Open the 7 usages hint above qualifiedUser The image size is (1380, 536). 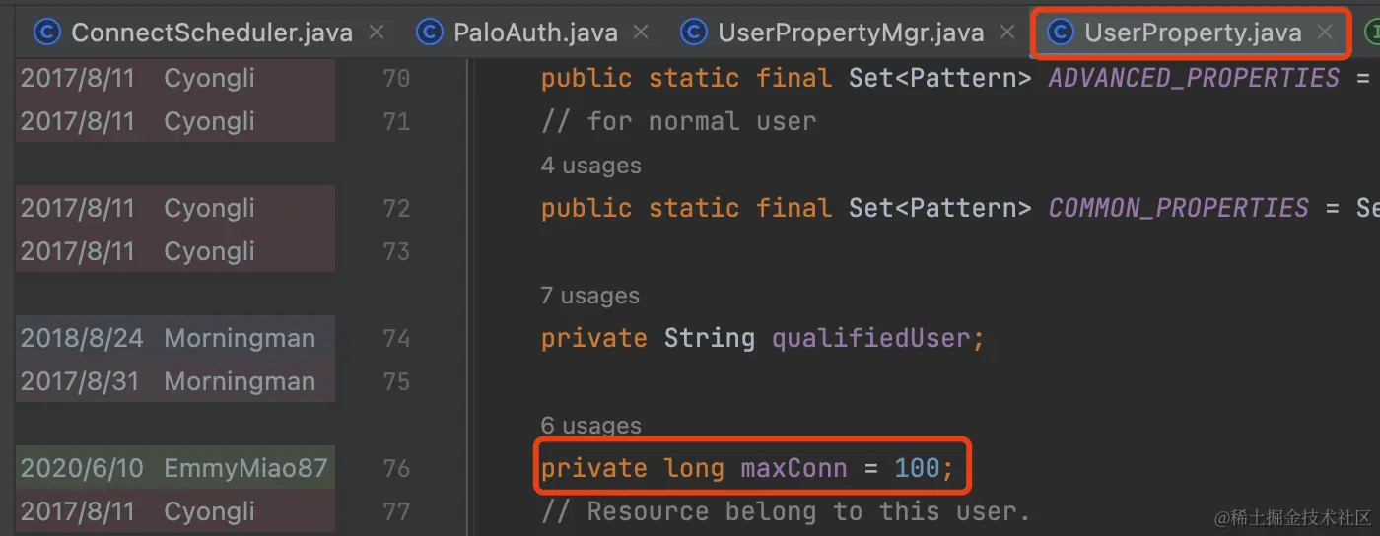[x=589, y=296]
